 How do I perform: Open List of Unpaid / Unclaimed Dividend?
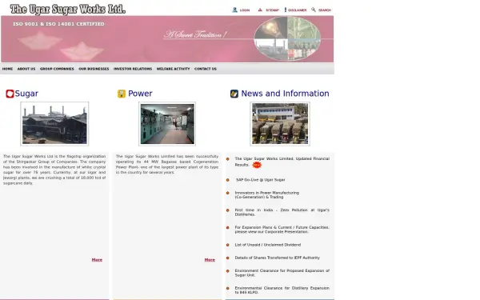click(x=268, y=245)
